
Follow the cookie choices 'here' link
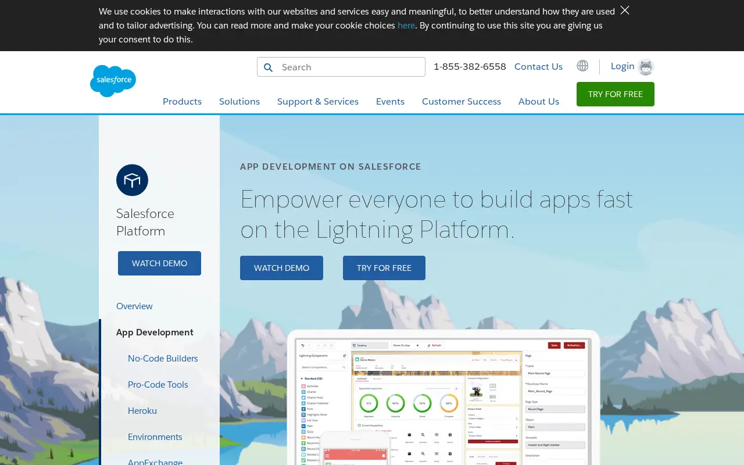406,26
